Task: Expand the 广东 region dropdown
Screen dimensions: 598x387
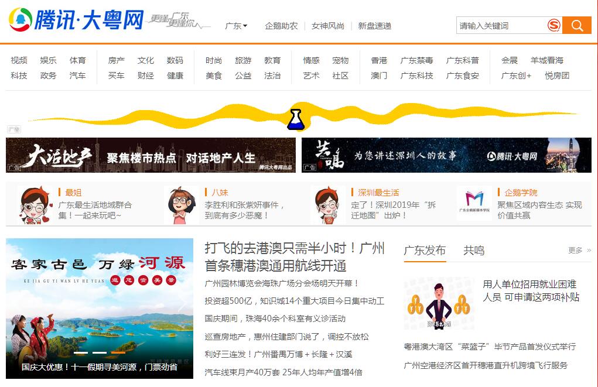Action: point(236,26)
